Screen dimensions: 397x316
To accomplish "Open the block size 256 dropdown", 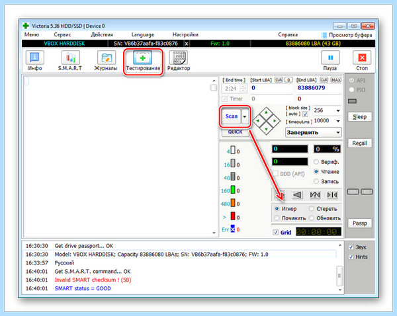I will 327,110.
